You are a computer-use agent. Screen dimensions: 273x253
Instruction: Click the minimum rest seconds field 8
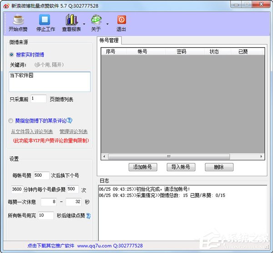click(x=49, y=202)
